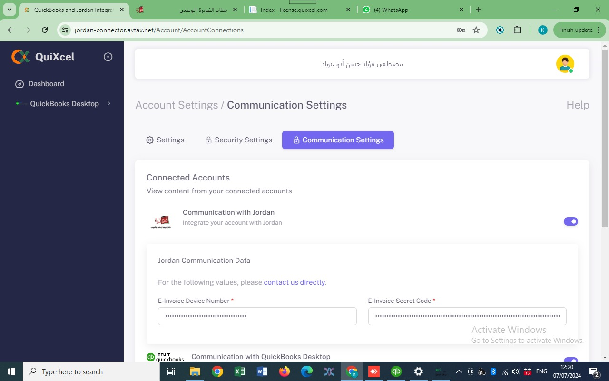
Task: Open the Help link
Action: (578, 105)
